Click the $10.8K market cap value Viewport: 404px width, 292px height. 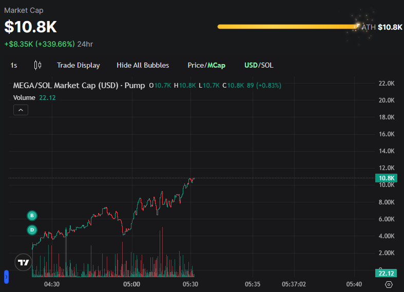30,27
